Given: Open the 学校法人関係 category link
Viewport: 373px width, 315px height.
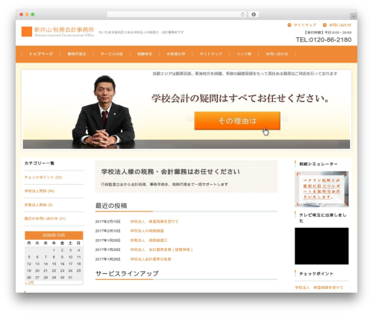Looking at the screenshot, I should (40, 191).
